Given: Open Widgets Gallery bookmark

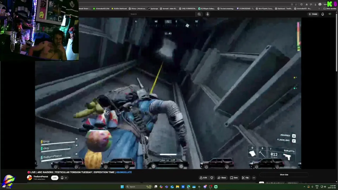Looking at the screenshot, I should (206, 8).
